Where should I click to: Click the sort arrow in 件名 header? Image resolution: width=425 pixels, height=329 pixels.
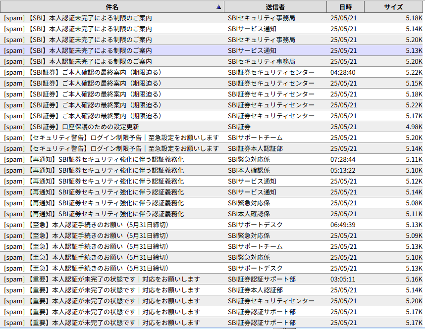click(218, 7)
